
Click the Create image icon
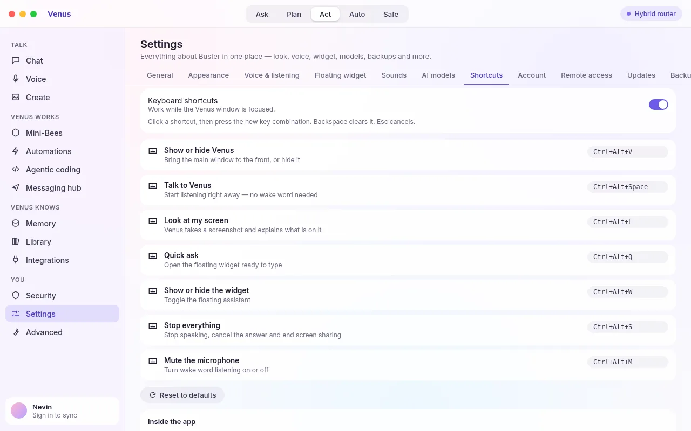pyautogui.click(x=16, y=98)
